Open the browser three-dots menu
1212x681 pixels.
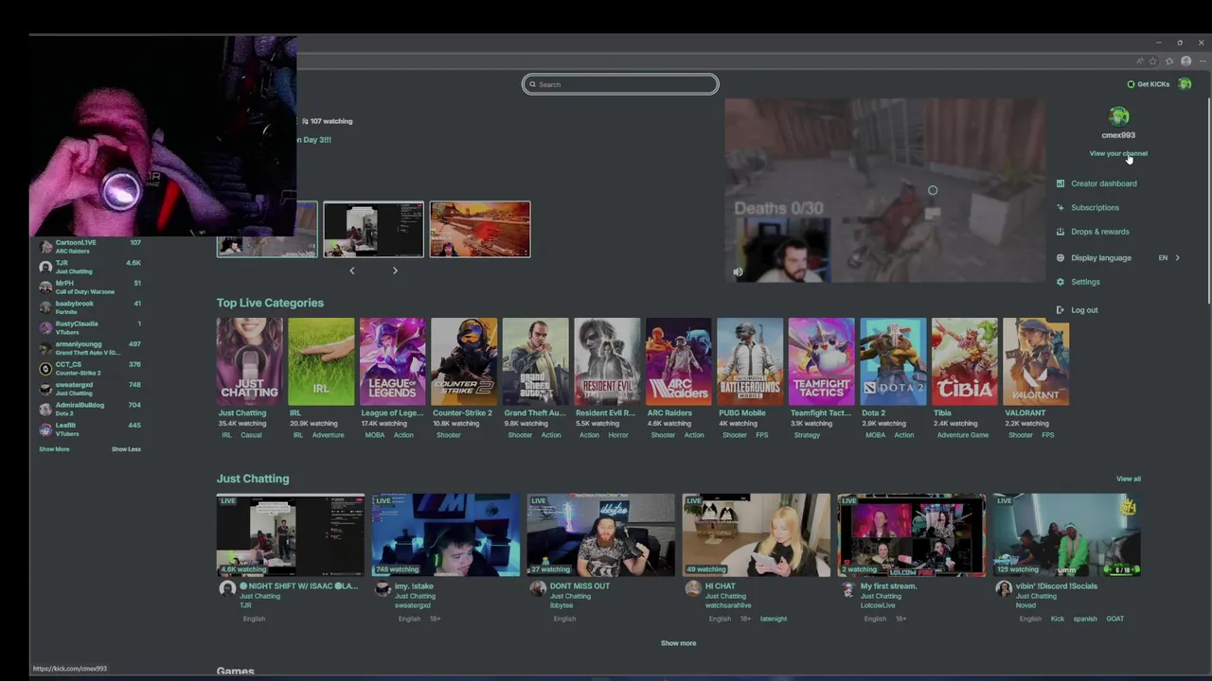(x=1202, y=61)
